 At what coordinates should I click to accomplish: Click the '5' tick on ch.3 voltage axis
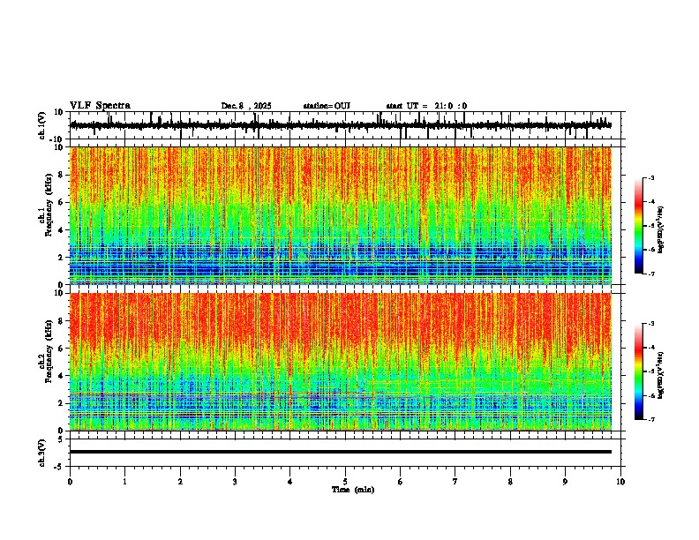62,439
